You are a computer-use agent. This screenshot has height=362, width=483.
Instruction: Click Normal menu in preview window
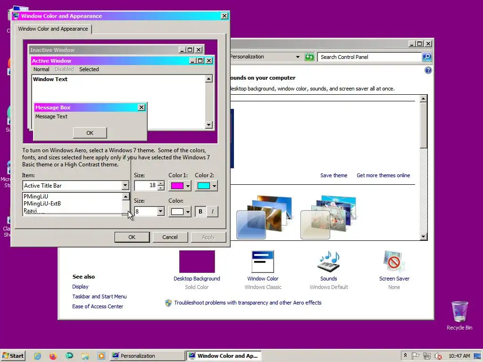42,69
